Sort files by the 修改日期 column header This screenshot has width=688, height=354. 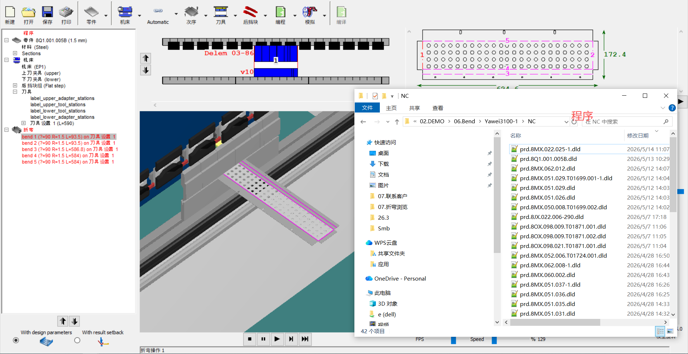(x=638, y=135)
